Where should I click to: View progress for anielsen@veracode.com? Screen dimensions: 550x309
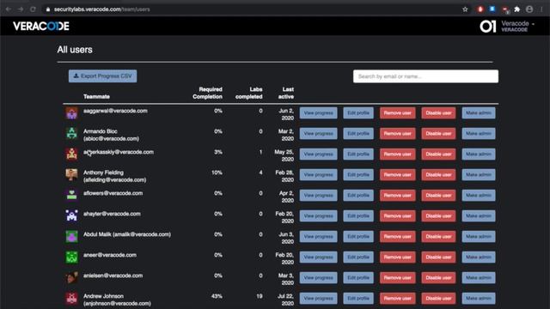pyautogui.click(x=318, y=277)
